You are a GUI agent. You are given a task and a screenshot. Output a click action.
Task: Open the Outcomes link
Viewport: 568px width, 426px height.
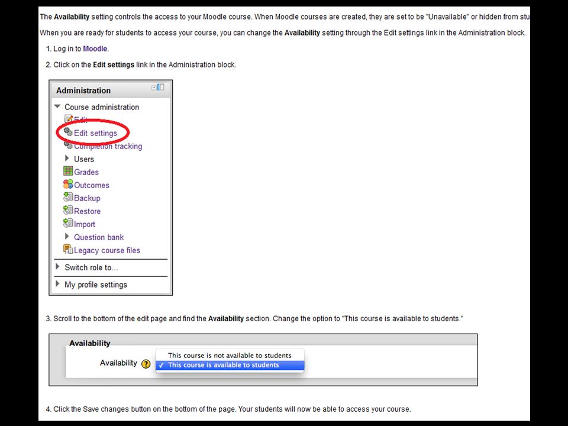click(x=92, y=185)
